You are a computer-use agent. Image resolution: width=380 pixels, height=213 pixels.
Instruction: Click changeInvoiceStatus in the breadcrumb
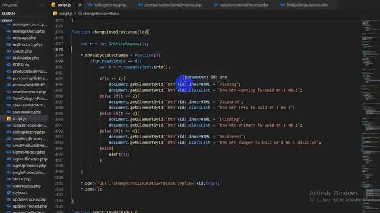click(x=101, y=14)
